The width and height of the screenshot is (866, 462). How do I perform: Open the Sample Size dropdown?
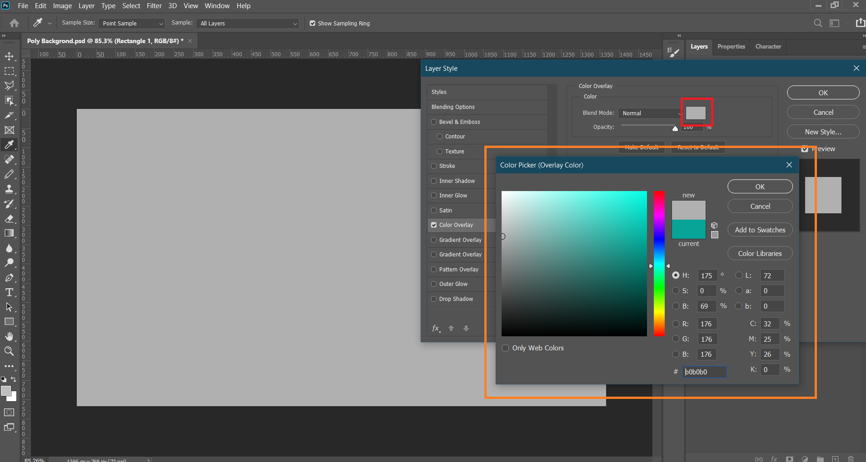pyautogui.click(x=131, y=24)
